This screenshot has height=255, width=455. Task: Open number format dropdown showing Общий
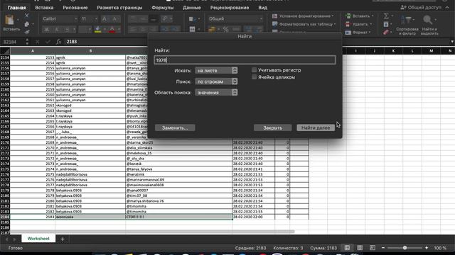click(235, 19)
